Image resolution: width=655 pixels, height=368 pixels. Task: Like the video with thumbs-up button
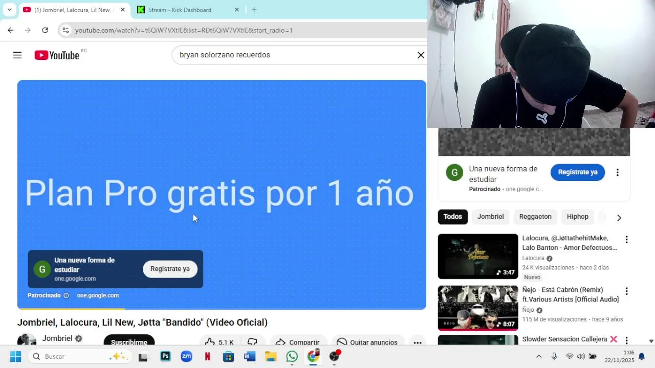point(219,341)
